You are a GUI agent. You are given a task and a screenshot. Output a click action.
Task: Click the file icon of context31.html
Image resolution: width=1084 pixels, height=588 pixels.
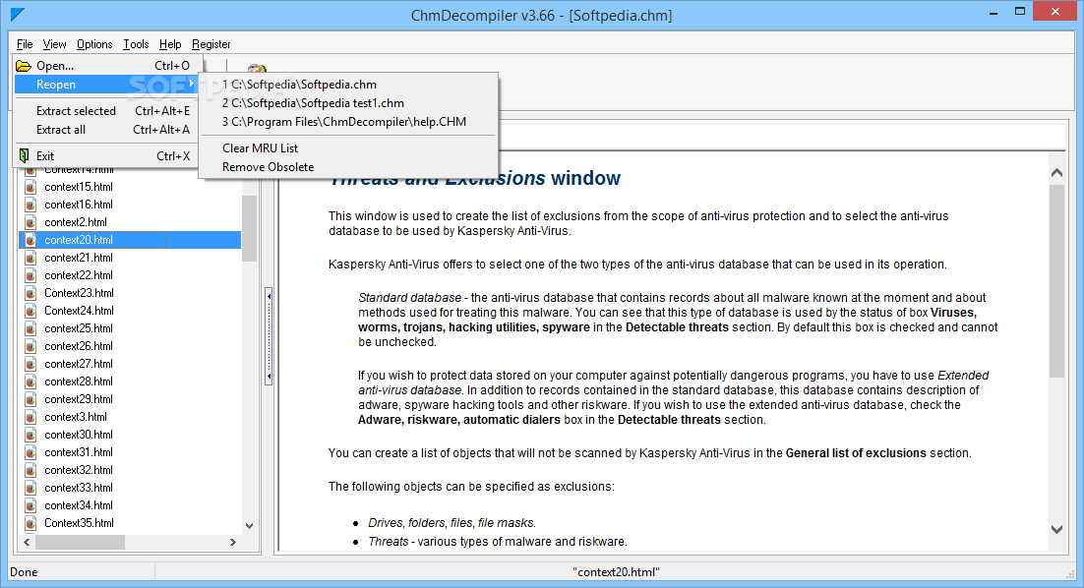(x=30, y=452)
